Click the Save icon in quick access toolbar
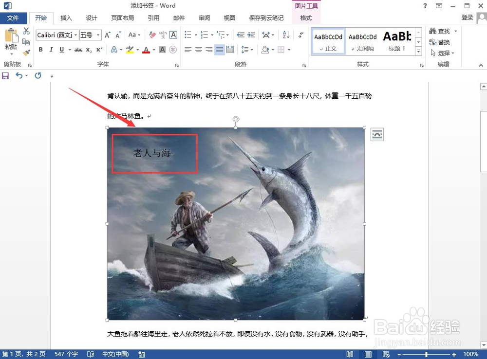487x359 pixels. tap(5, 76)
